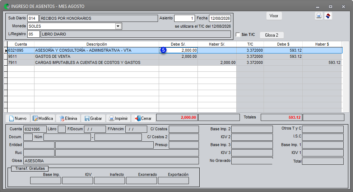The image size is (353, 192).
Task: Click the Otros T y C field
Action: click(x=323, y=129)
